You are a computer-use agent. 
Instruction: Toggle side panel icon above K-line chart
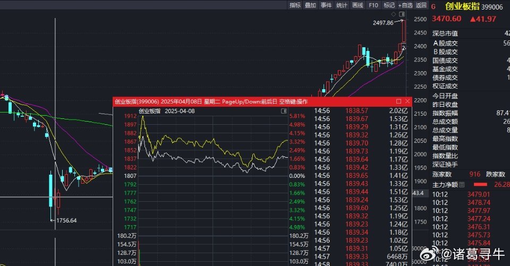[402, 14]
